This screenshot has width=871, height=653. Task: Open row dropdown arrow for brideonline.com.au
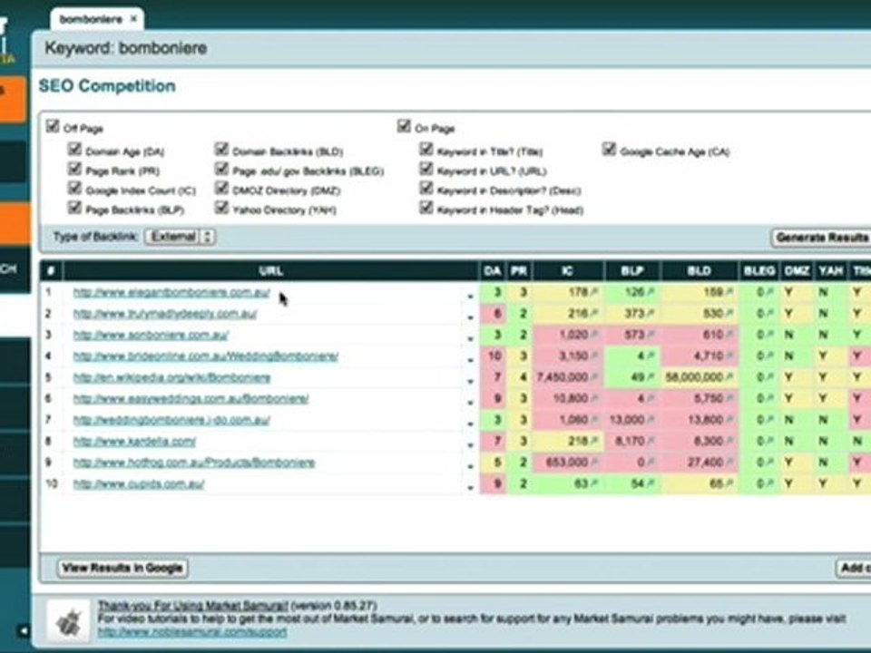(470, 360)
